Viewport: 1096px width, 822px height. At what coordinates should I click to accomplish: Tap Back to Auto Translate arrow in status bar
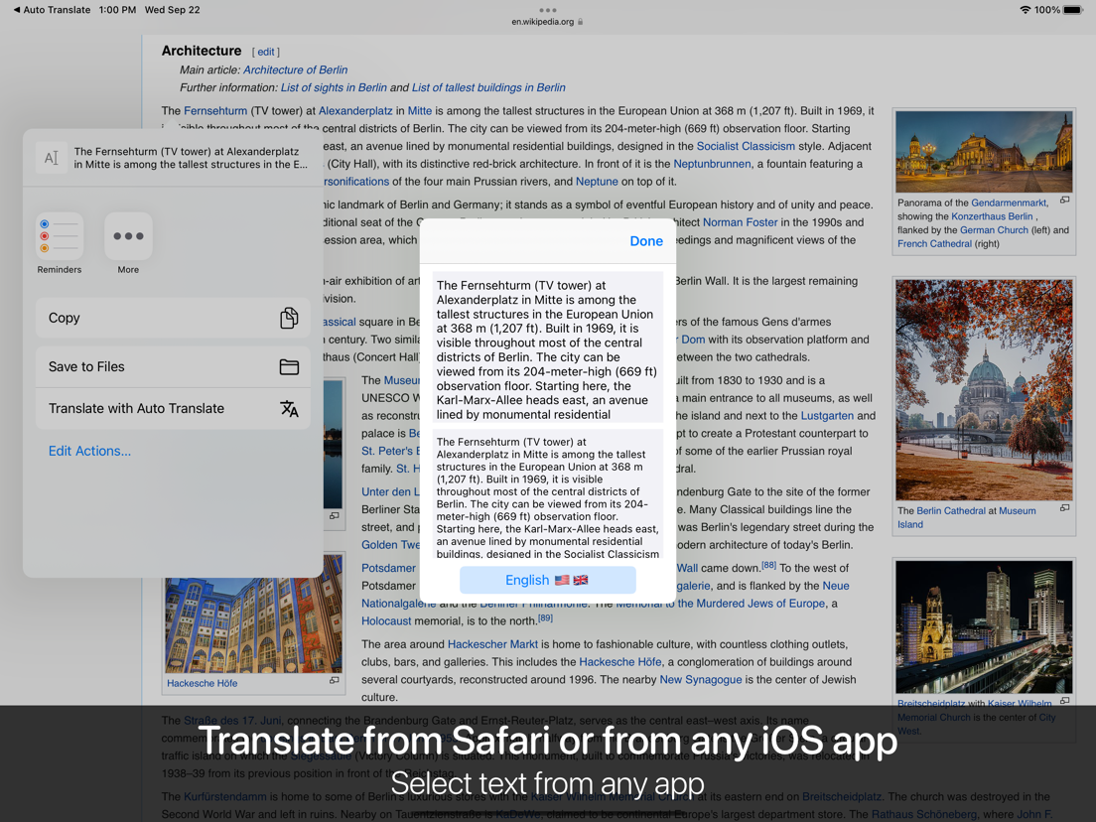point(17,10)
